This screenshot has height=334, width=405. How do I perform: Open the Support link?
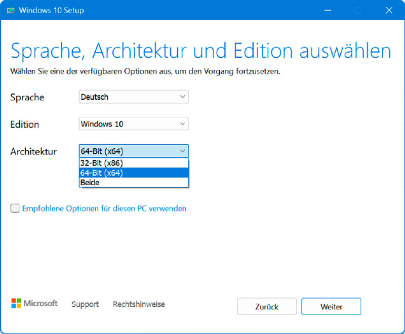pyautogui.click(x=85, y=304)
